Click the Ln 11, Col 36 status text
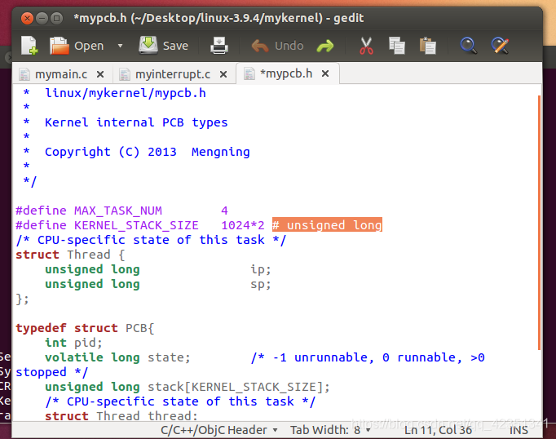This screenshot has height=439, width=556. 438,430
